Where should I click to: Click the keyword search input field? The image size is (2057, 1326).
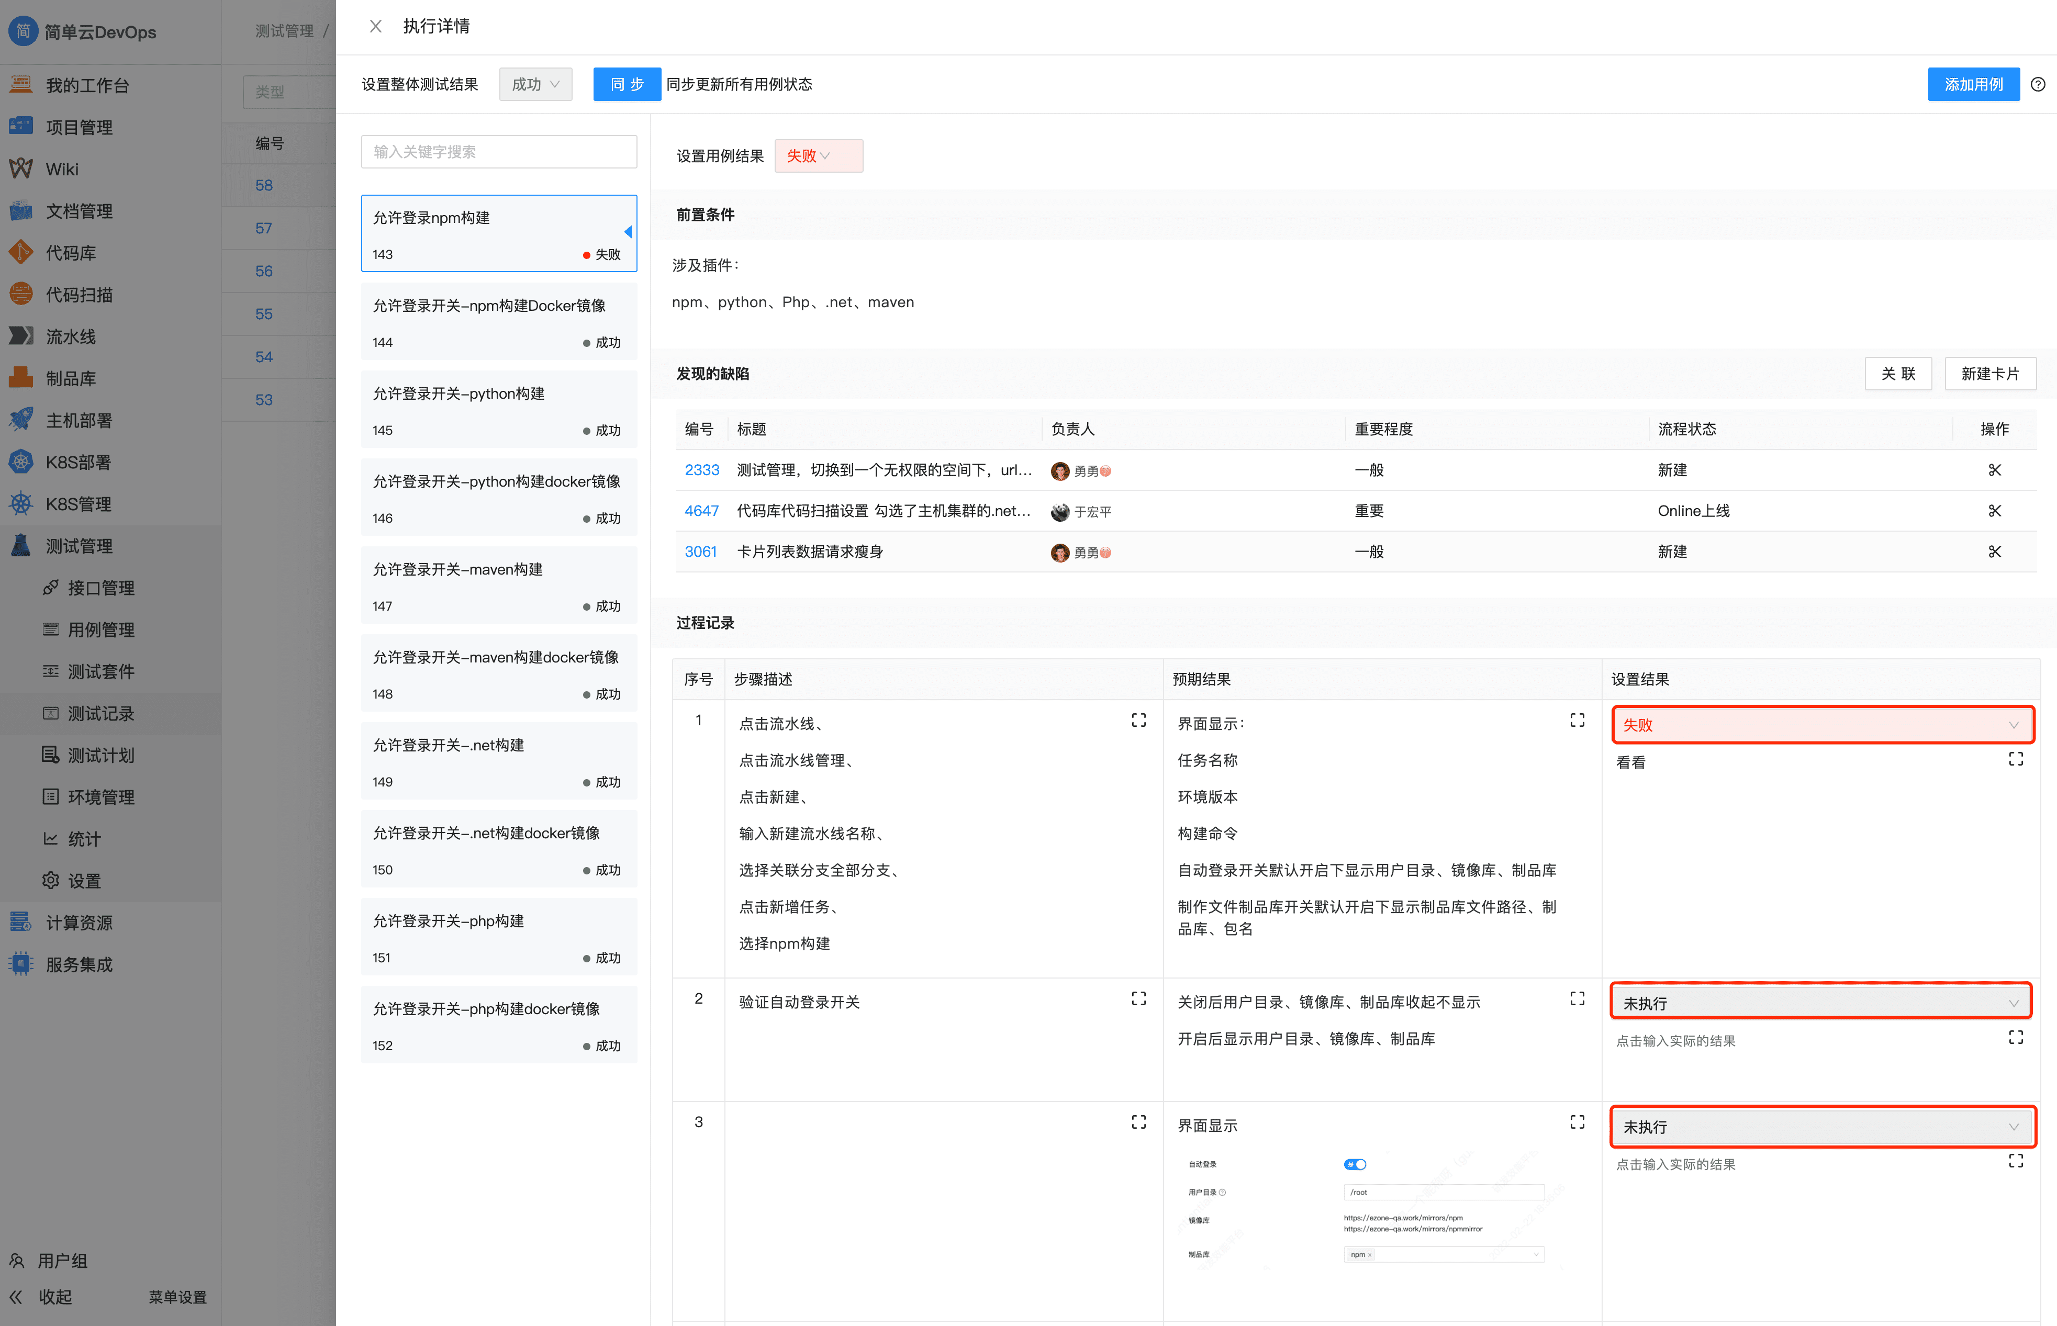498,152
